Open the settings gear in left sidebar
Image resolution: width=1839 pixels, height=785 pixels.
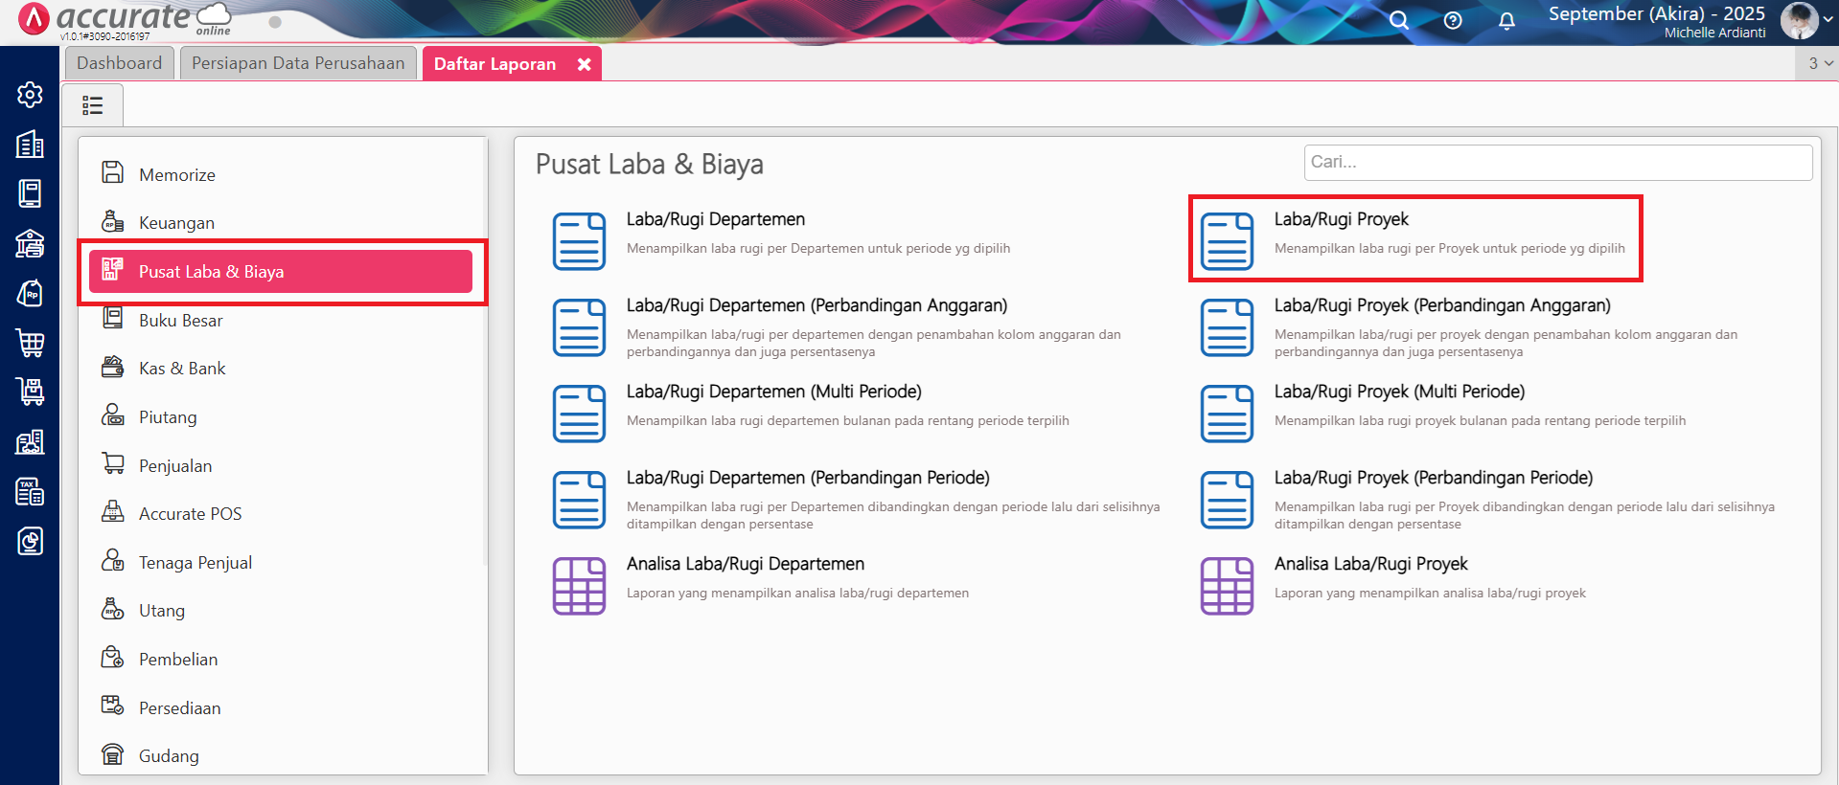[30, 95]
